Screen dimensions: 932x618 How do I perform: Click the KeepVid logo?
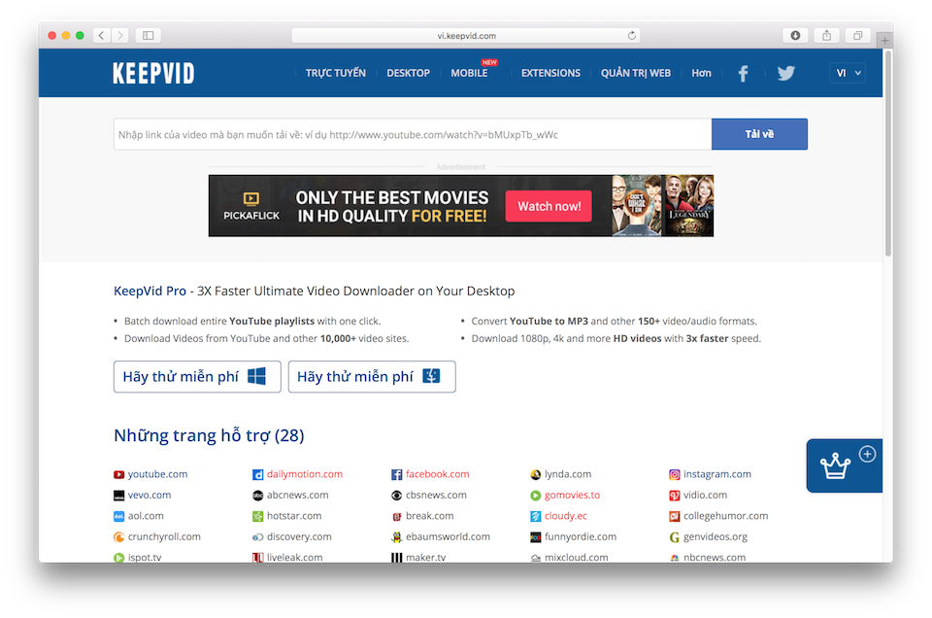pyautogui.click(x=153, y=73)
